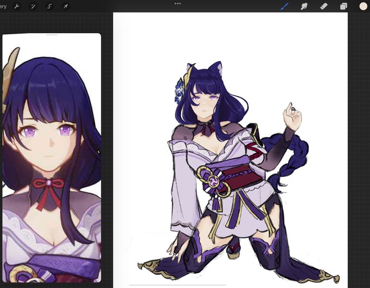The image size is (370, 288).
Task: Open the active color swatch picker
Action: pyautogui.click(x=363, y=6)
